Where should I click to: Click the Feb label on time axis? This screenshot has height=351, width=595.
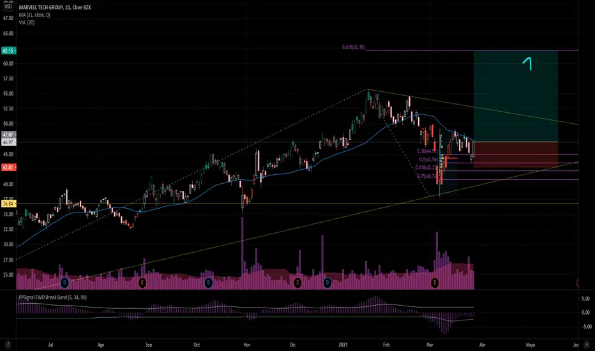386,345
